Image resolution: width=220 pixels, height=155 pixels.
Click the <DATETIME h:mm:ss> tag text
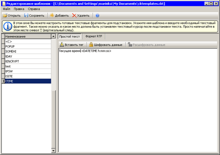(x=96, y=51)
